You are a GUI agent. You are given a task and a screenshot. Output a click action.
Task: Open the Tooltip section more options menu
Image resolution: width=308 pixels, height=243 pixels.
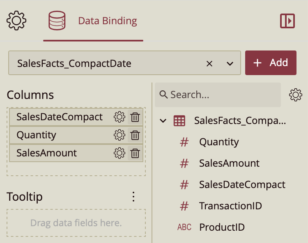tap(133, 197)
